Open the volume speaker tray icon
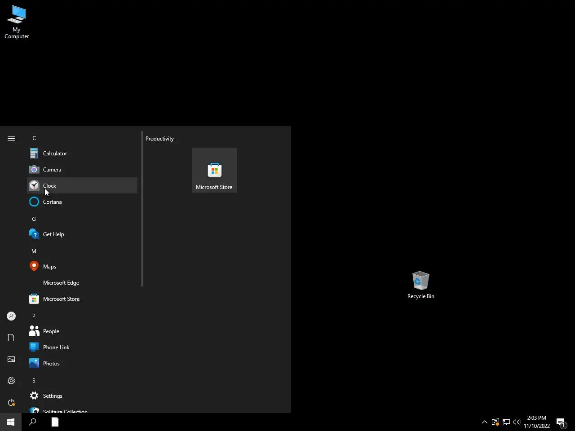The height and width of the screenshot is (431, 575). click(x=517, y=422)
